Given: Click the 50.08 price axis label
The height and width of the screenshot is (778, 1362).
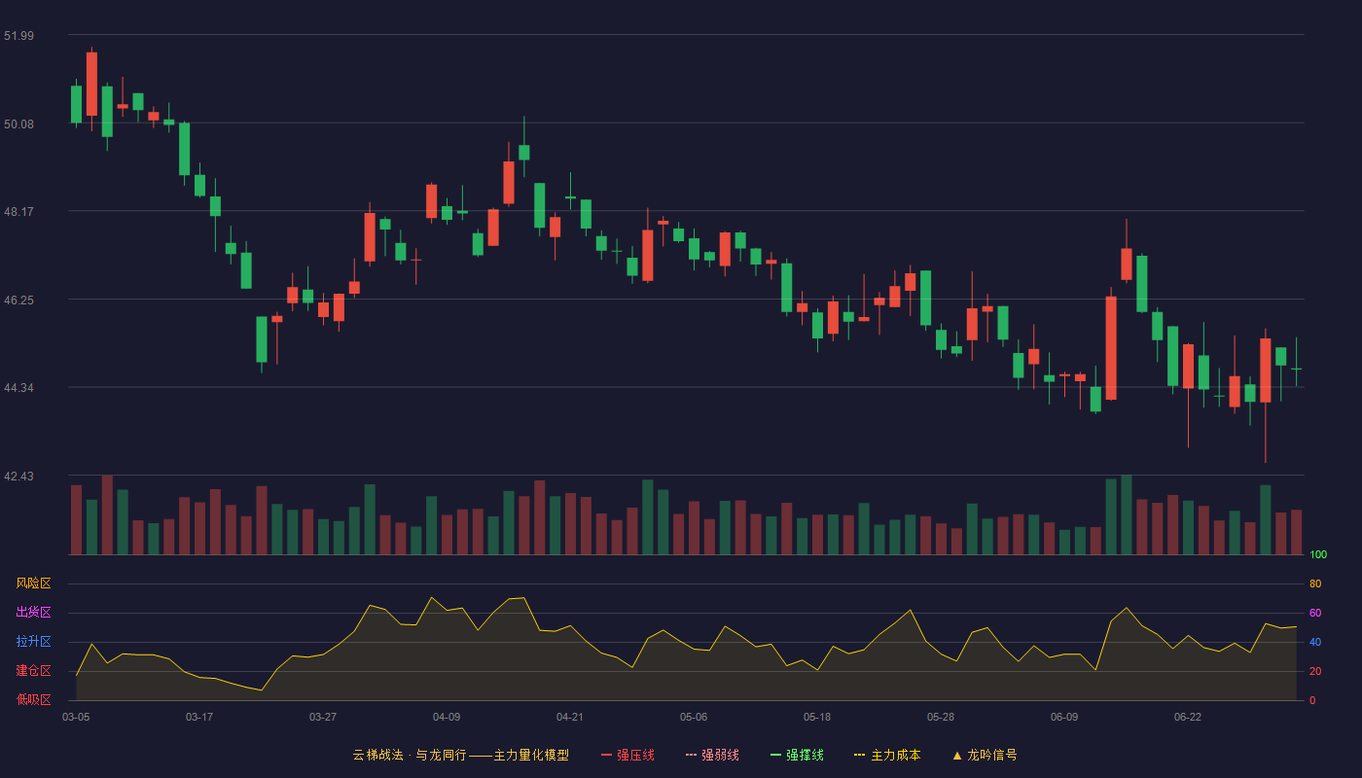Looking at the screenshot, I should (x=18, y=124).
